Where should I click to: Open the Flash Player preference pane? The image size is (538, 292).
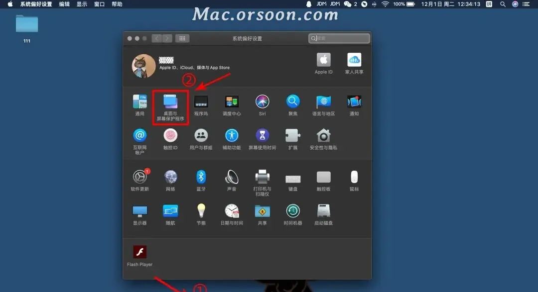tap(139, 252)
